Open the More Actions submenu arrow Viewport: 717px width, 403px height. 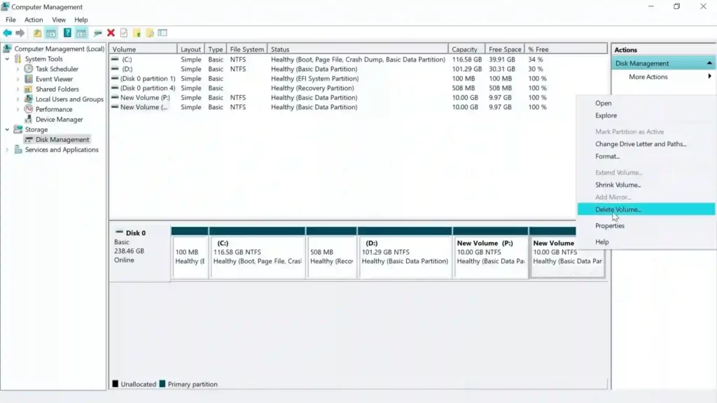[x=710, y=76]
